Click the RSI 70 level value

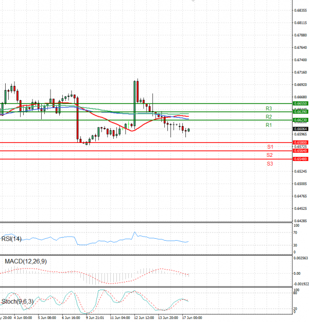point(295,232)
